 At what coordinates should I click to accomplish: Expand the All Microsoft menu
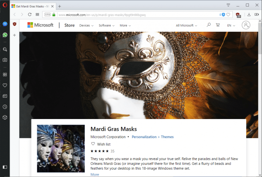(186, 26)
